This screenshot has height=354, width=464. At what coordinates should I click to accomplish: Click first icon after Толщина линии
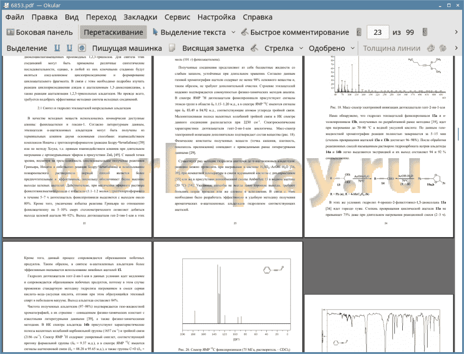point(431,48)
